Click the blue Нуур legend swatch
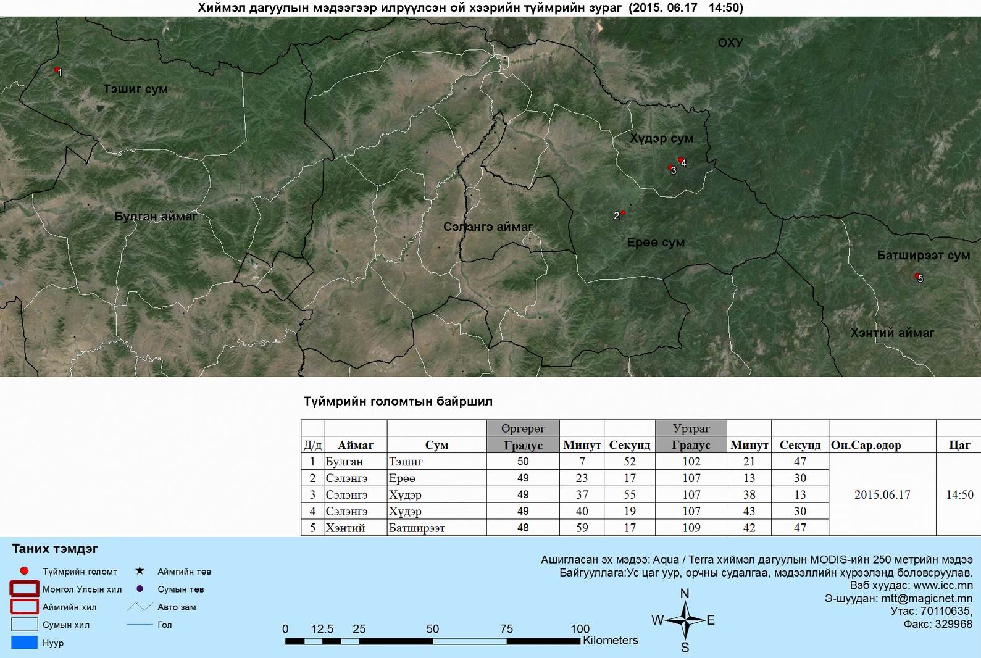The width and height of the screenshot is (981, 658). [x=24, y=643]
